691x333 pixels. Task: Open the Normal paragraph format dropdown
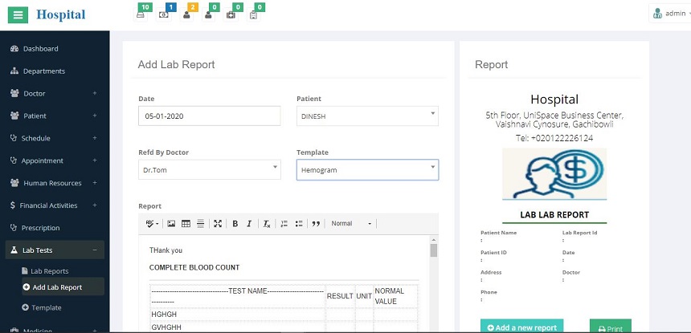click(351, 223)
